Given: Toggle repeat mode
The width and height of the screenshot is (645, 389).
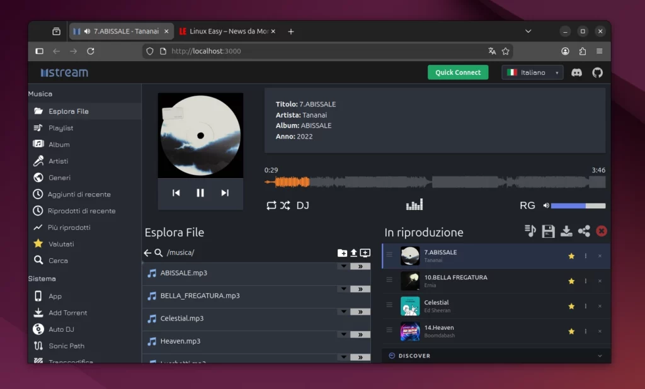Looking at the screenshot, I should point(271,205).
